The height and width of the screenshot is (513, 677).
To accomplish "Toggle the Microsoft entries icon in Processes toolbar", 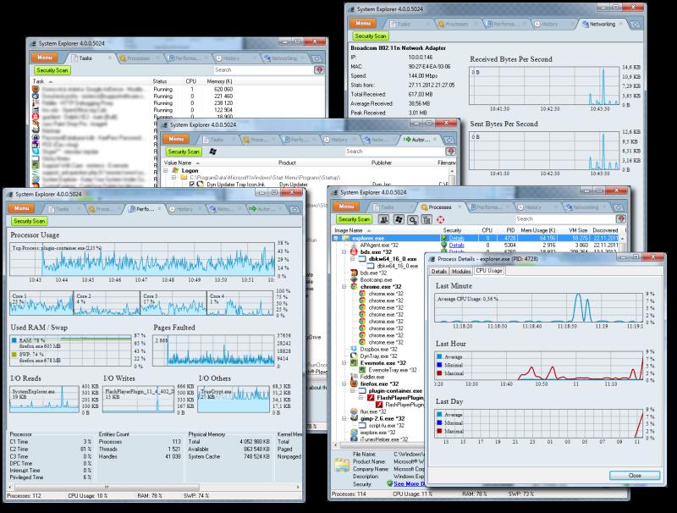I will click(x=398, y=219).
